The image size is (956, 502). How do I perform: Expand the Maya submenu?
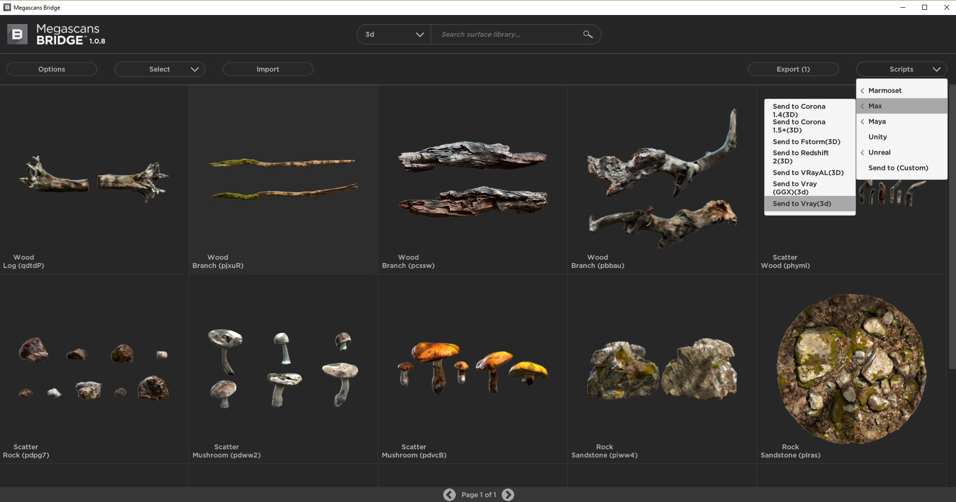(x=902, y=121)
